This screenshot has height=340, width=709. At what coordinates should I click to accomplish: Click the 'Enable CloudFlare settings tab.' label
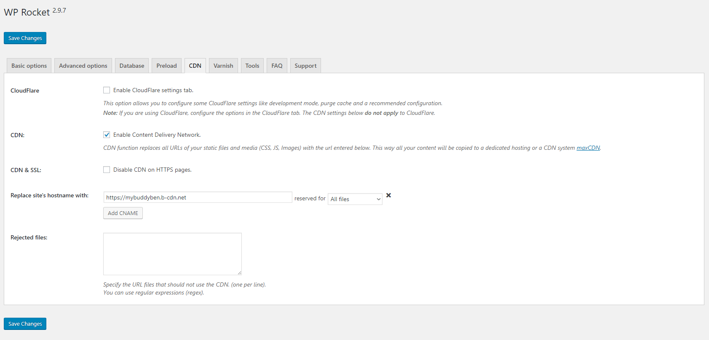[x=153, y=90]
